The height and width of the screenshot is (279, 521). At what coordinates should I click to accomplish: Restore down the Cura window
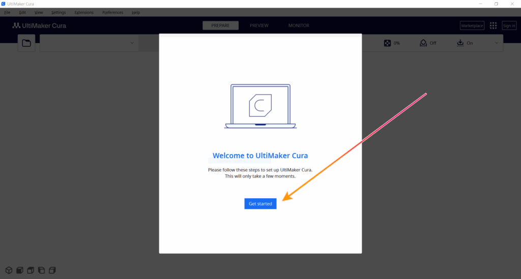(x=496, y=4)
